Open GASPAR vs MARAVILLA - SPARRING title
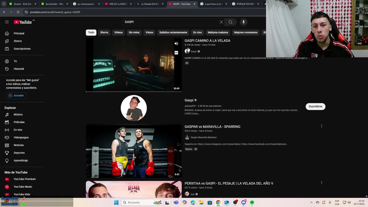 [x=212, y=126]
